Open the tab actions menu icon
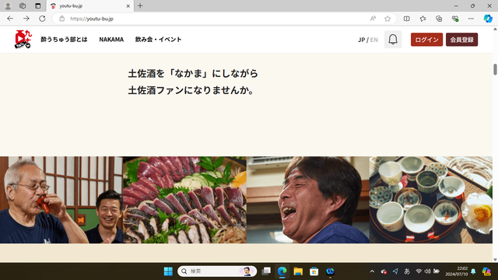 pos(38,5)
